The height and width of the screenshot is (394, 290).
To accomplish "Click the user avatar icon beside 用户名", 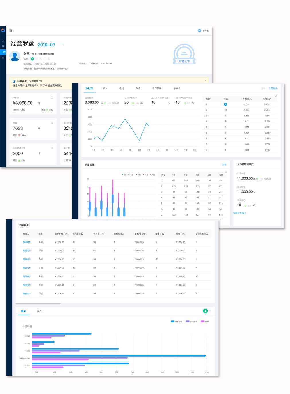I will pyautogui.click(x=199, y=30).
